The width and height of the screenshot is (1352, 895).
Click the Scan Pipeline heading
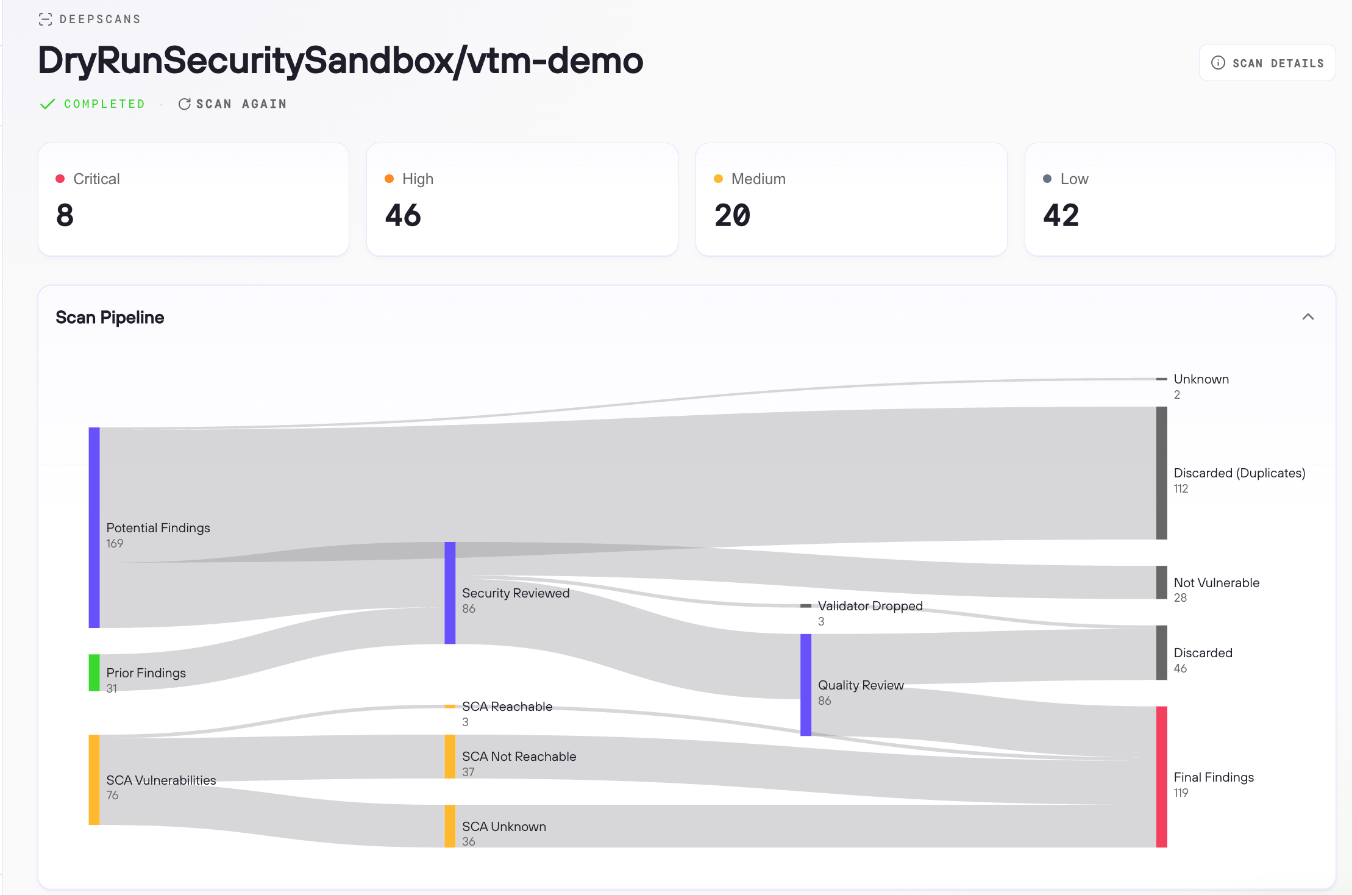(110, 318)
